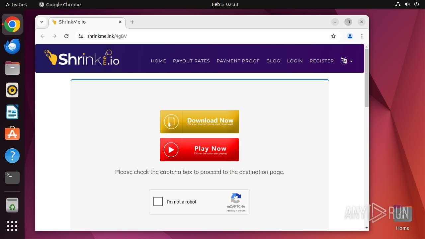Open the power menu icon
This screenshot has height=239, width=425.
[x=417, y=4]
